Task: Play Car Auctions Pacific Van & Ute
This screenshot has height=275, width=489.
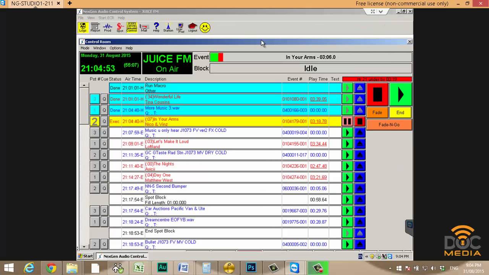Action: [347, 211]
